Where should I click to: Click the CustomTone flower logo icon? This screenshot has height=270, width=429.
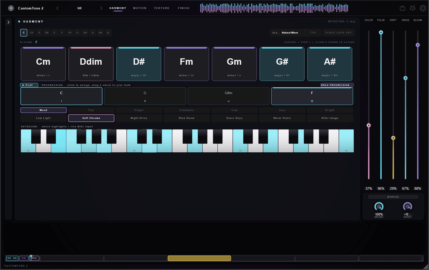[x=11, y=8]
